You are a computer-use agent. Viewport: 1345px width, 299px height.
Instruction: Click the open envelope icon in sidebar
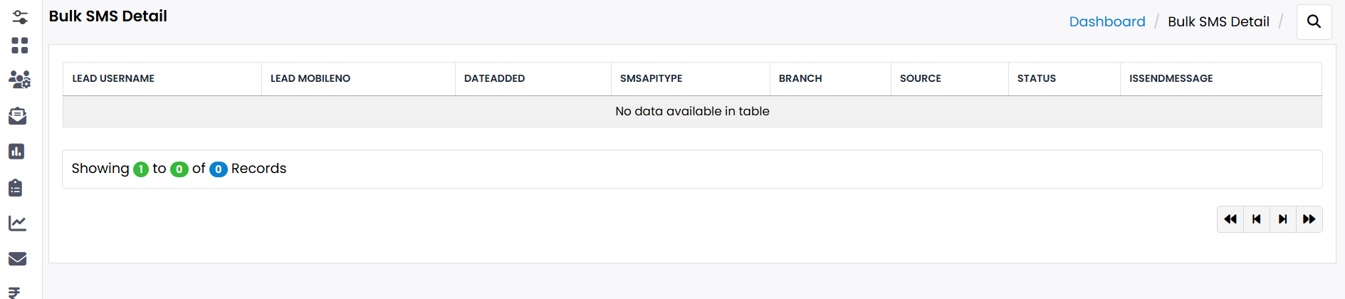pos(18,116)
